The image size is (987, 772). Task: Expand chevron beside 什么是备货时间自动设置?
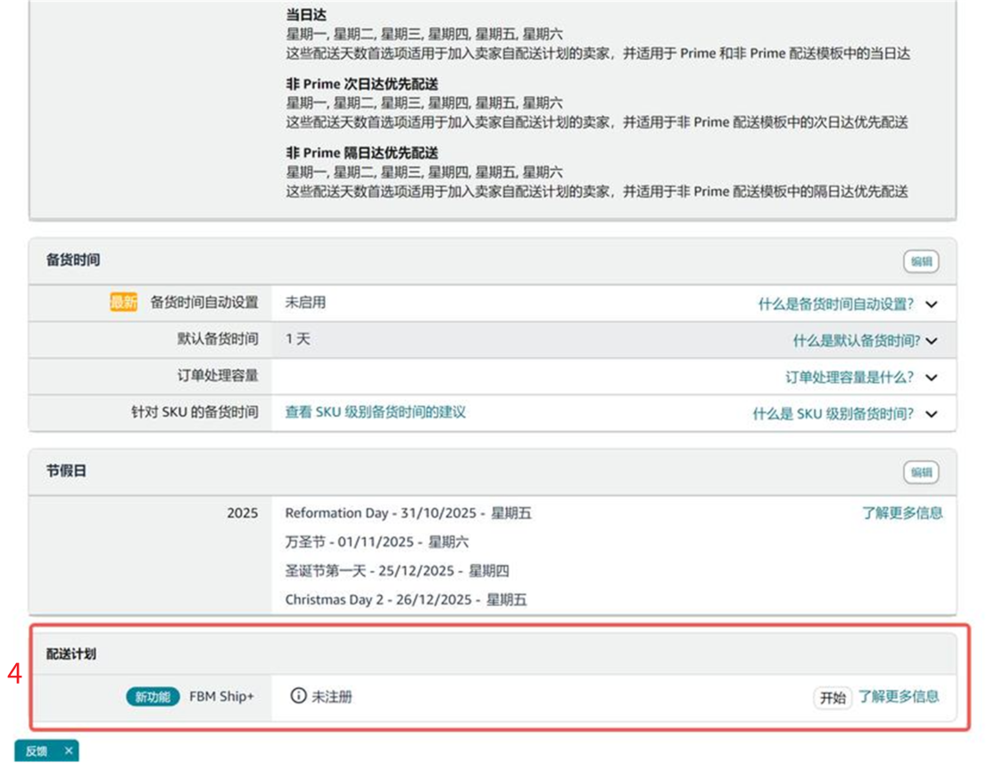[x=932, y=304]
